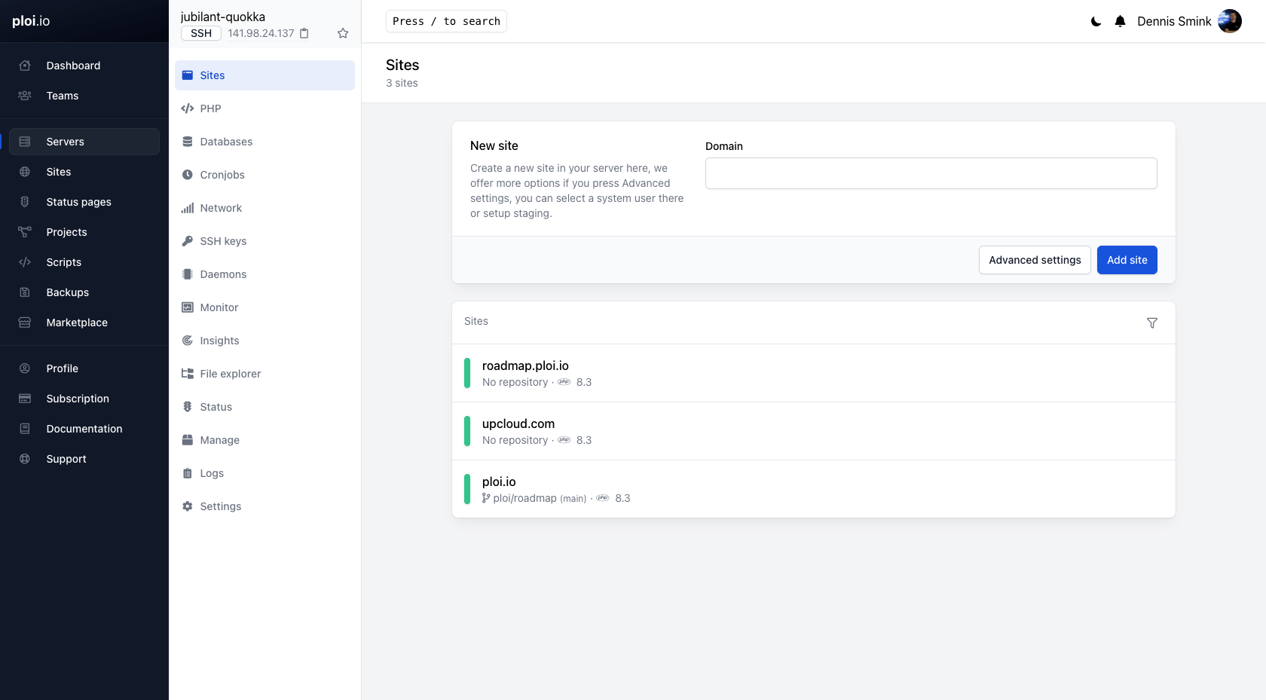
Task: Switch to the Logs section
Action: [212, 473]
